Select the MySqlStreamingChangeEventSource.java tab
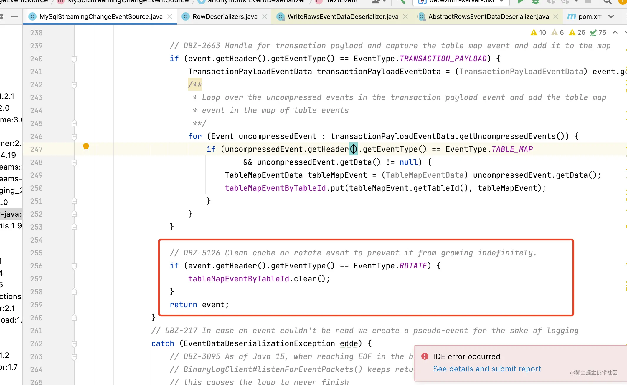The height and width of the screenshot is (385, 627). pos(101,16)
